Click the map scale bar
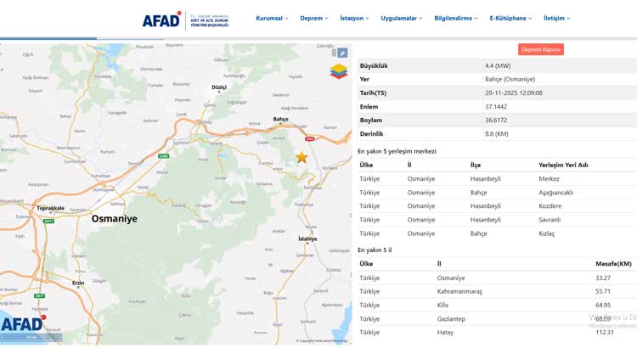This screenshot has height=348, width=637. pos(31,338)
